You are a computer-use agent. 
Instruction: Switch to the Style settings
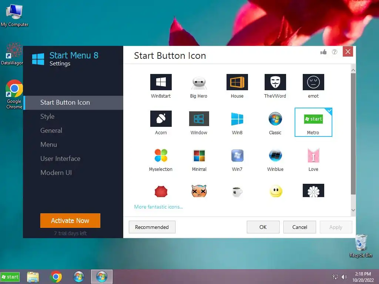pyautogui.click(x=73, y=116)
